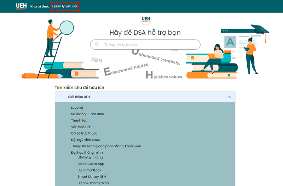This screenshot has height=186, width=283.
Task: Open the Đội ngũ viên chức link
Action: point(85,140)
